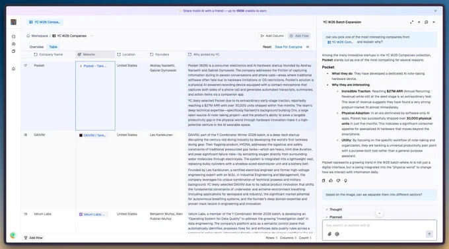Click the Instill AI logo in sidebar
Screen dimensions: 449x249
[13, 22]
